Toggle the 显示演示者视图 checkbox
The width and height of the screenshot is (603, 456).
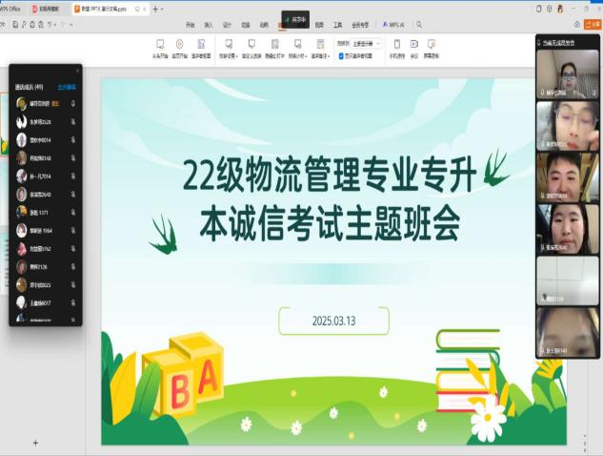[x=339, y=56]
